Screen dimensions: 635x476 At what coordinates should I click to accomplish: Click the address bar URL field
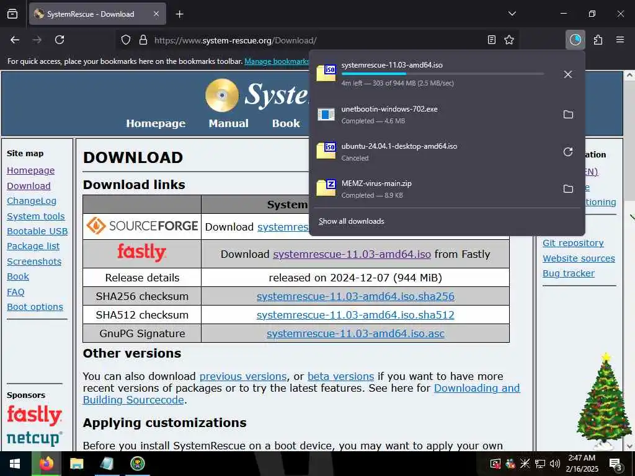(x=316, y=40)
